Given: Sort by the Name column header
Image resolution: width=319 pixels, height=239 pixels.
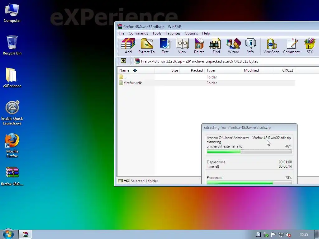Looking at the screenshot, I should (x=136, y=70).
